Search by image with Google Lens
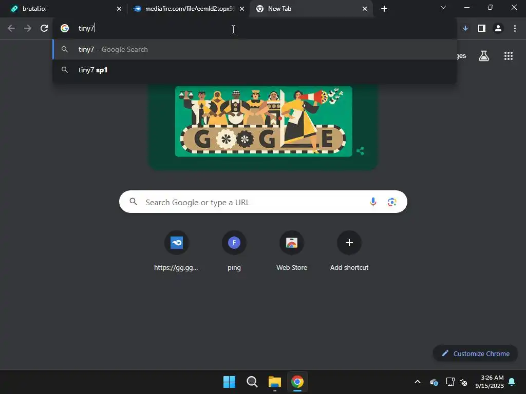 [x=392, y=202]
